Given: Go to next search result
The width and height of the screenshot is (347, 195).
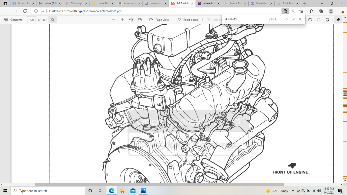Looking at the screenshot, I should pos(293,19).
